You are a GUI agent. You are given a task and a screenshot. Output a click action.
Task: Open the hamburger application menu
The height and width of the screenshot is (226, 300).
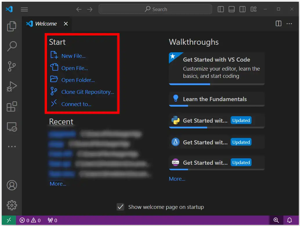(x=24, y=9)
